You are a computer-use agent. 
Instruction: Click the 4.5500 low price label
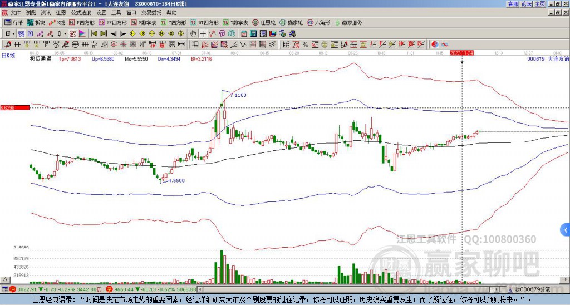click(x=176, y=181)
